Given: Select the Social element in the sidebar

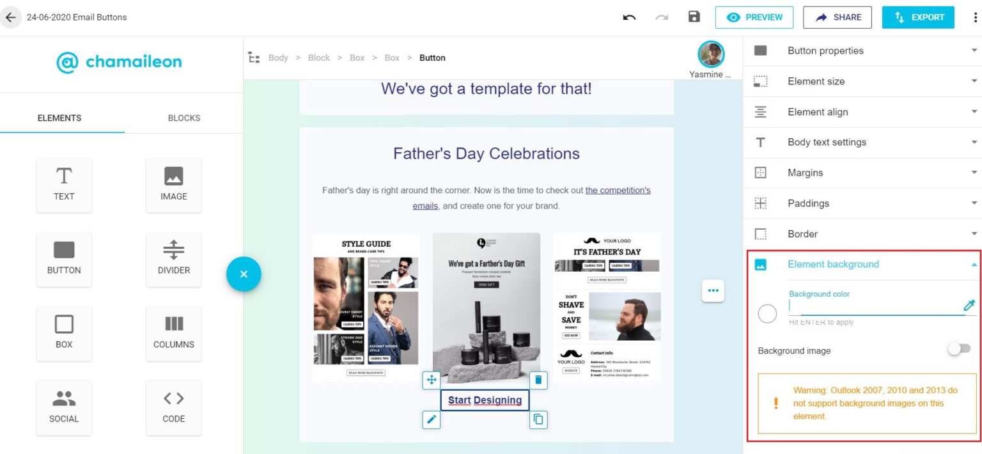Looking at the screenshot, I should tap(64, 407).
